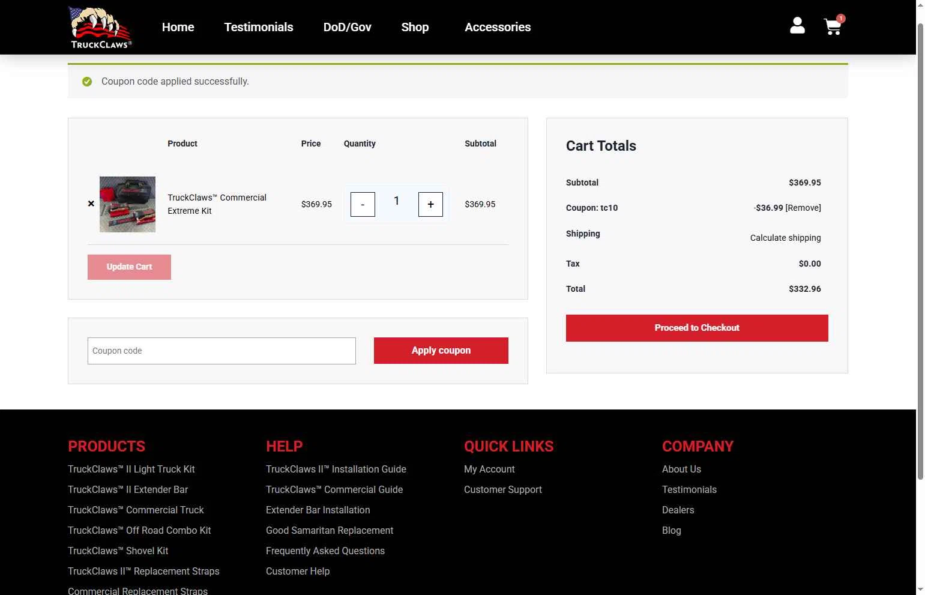Click the HELP footer heading
The width and height of the screenshot is (925, 595).
tap(284, 447)
